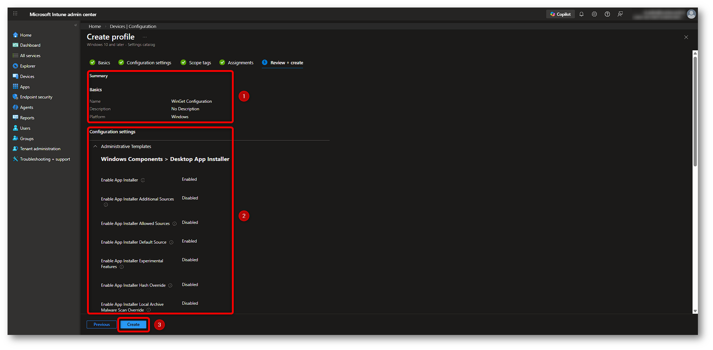Open the Create profile more options ellipsis
The image size is (713, 350).
point(145,37)
